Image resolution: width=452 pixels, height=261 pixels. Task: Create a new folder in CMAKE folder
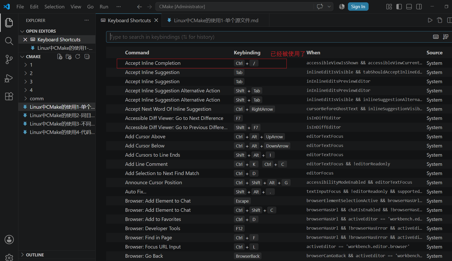point(69,57)
